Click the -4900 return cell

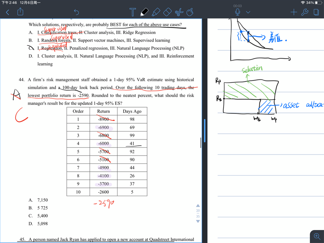pos(103,168)
